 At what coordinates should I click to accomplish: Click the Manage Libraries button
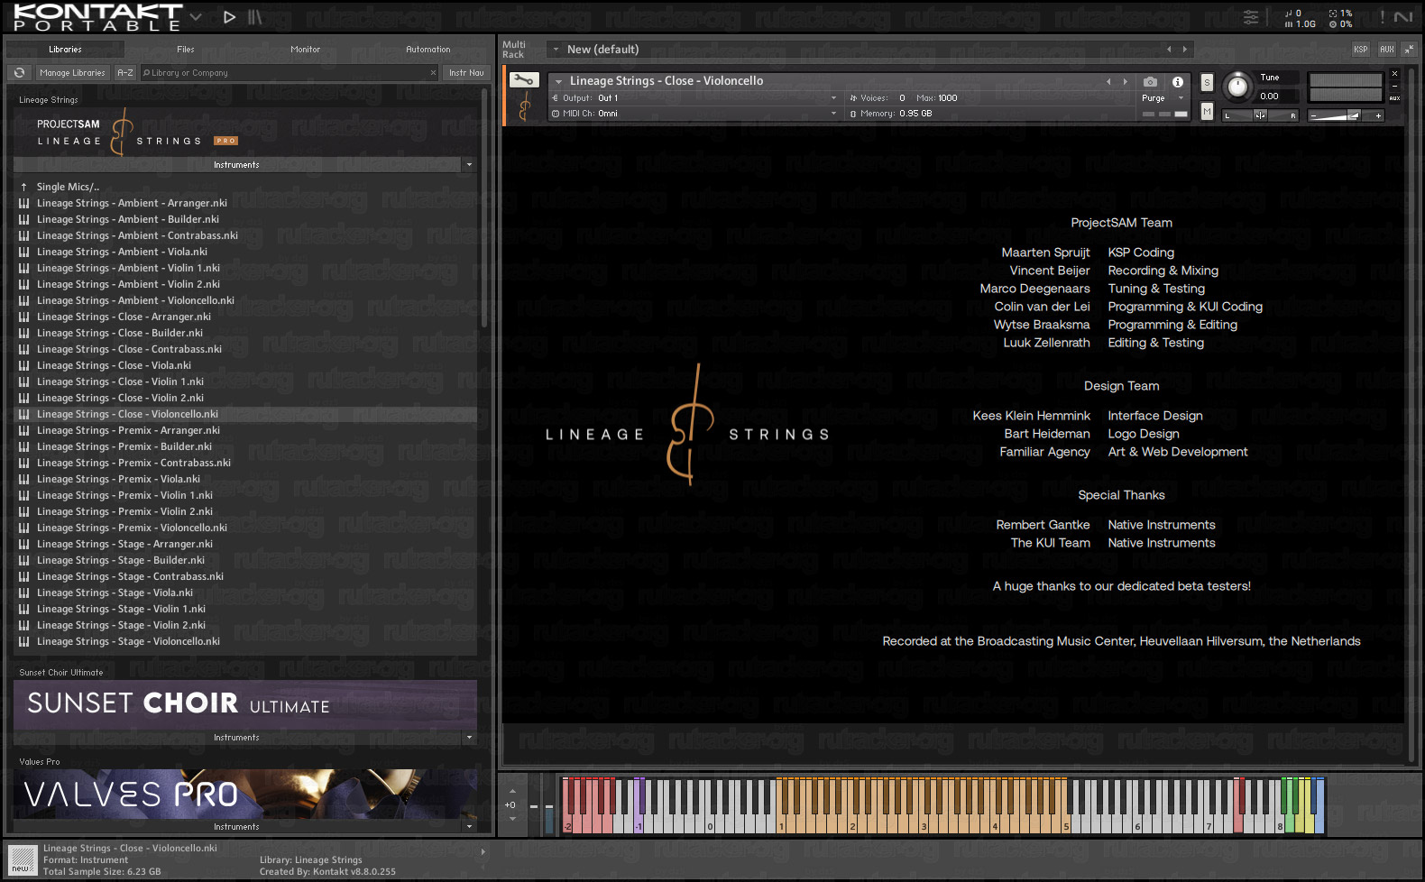pos(72,73)
